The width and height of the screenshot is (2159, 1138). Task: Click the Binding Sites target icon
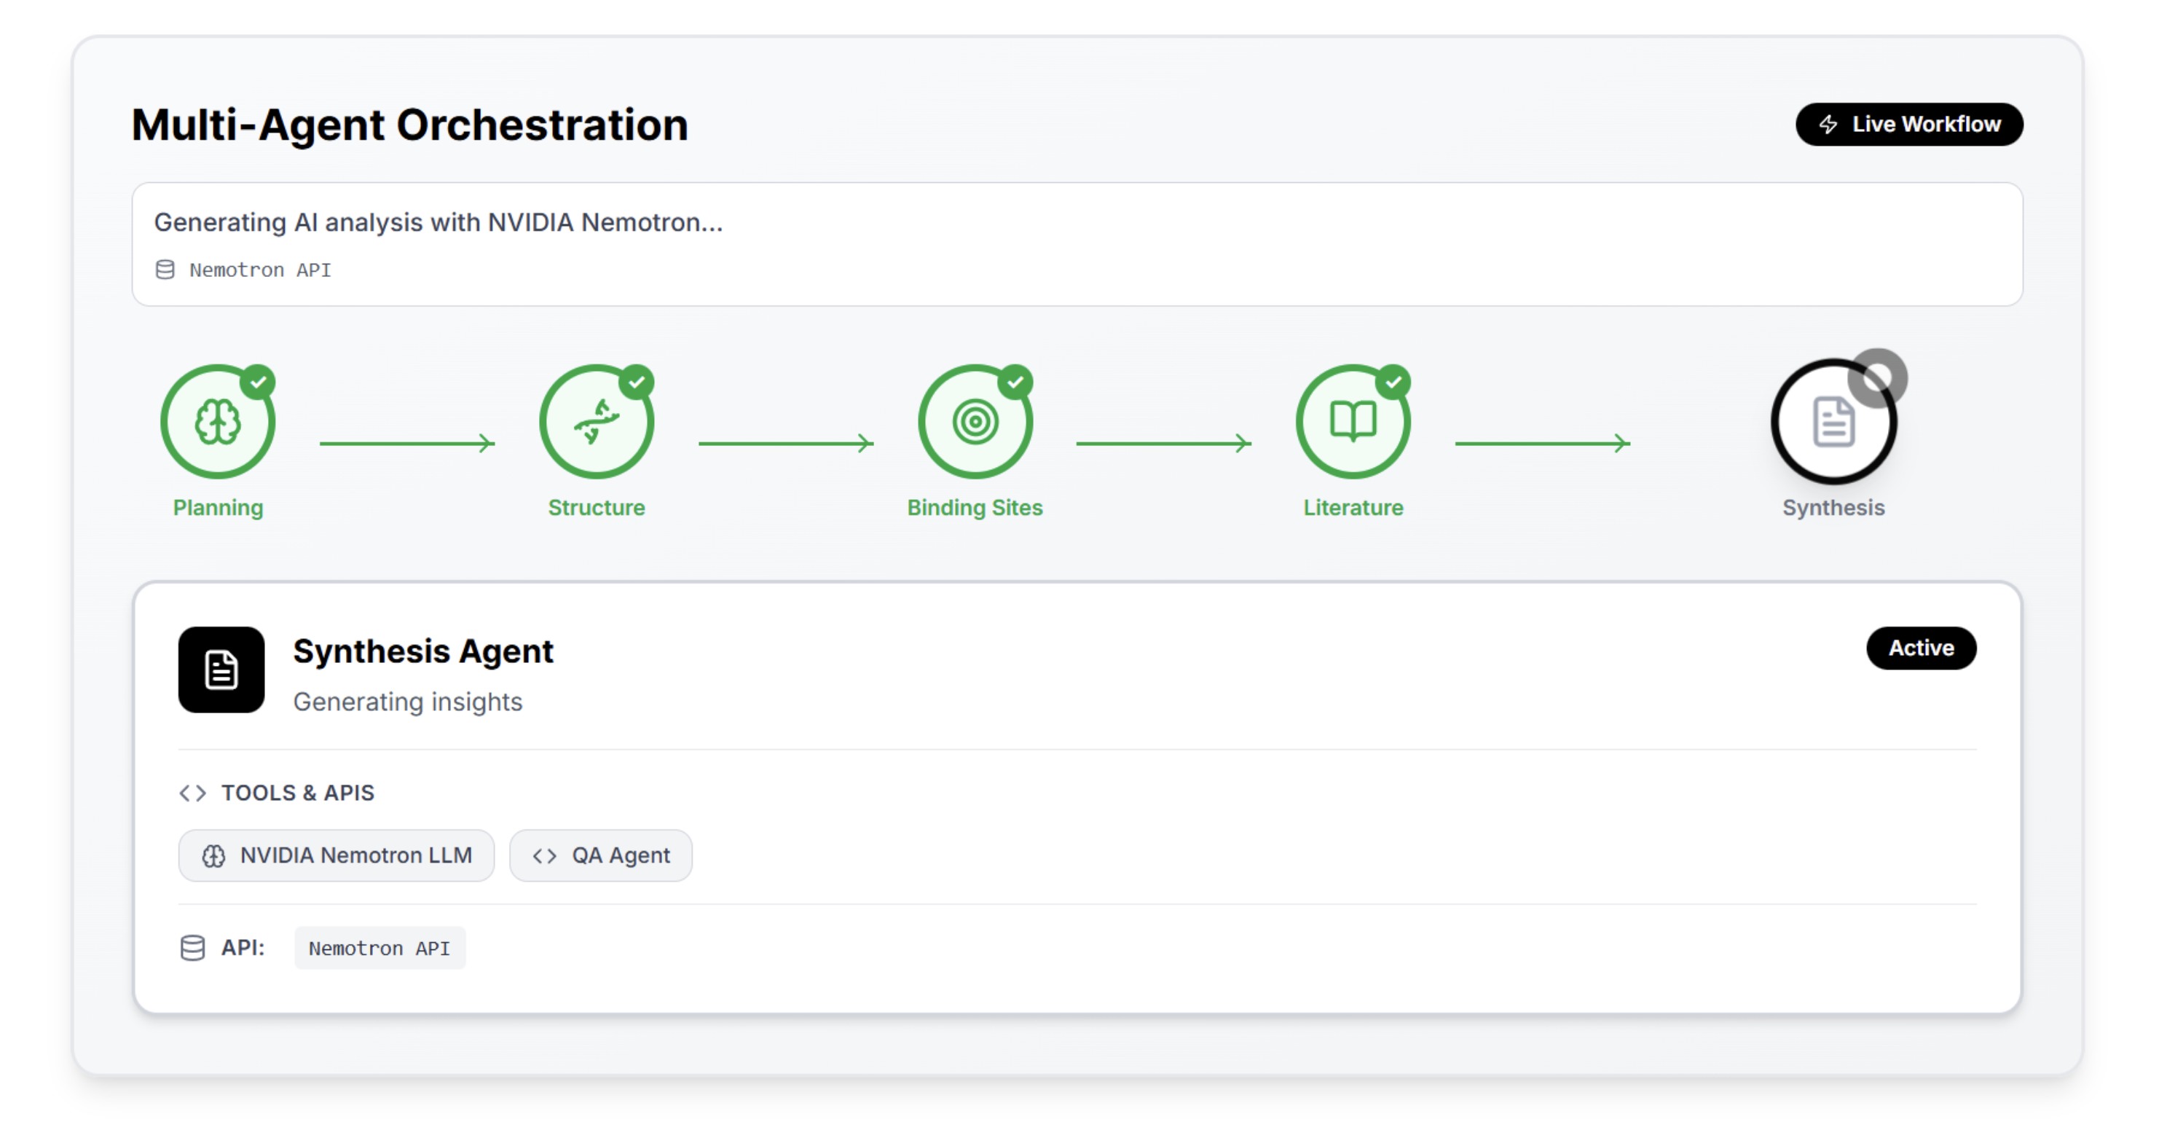tap(975, 422)
